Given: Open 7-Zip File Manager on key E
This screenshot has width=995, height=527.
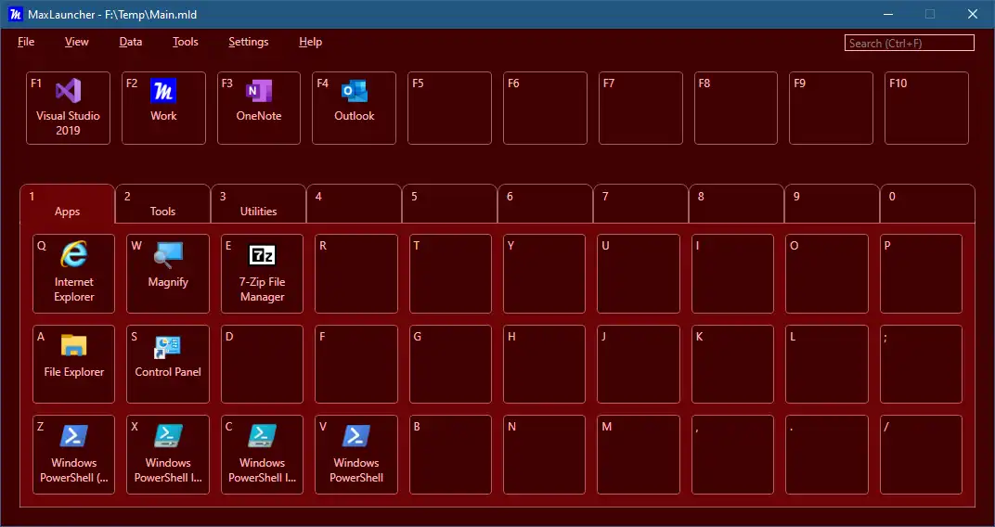Looking at the screenshot, I should [262, 274].
